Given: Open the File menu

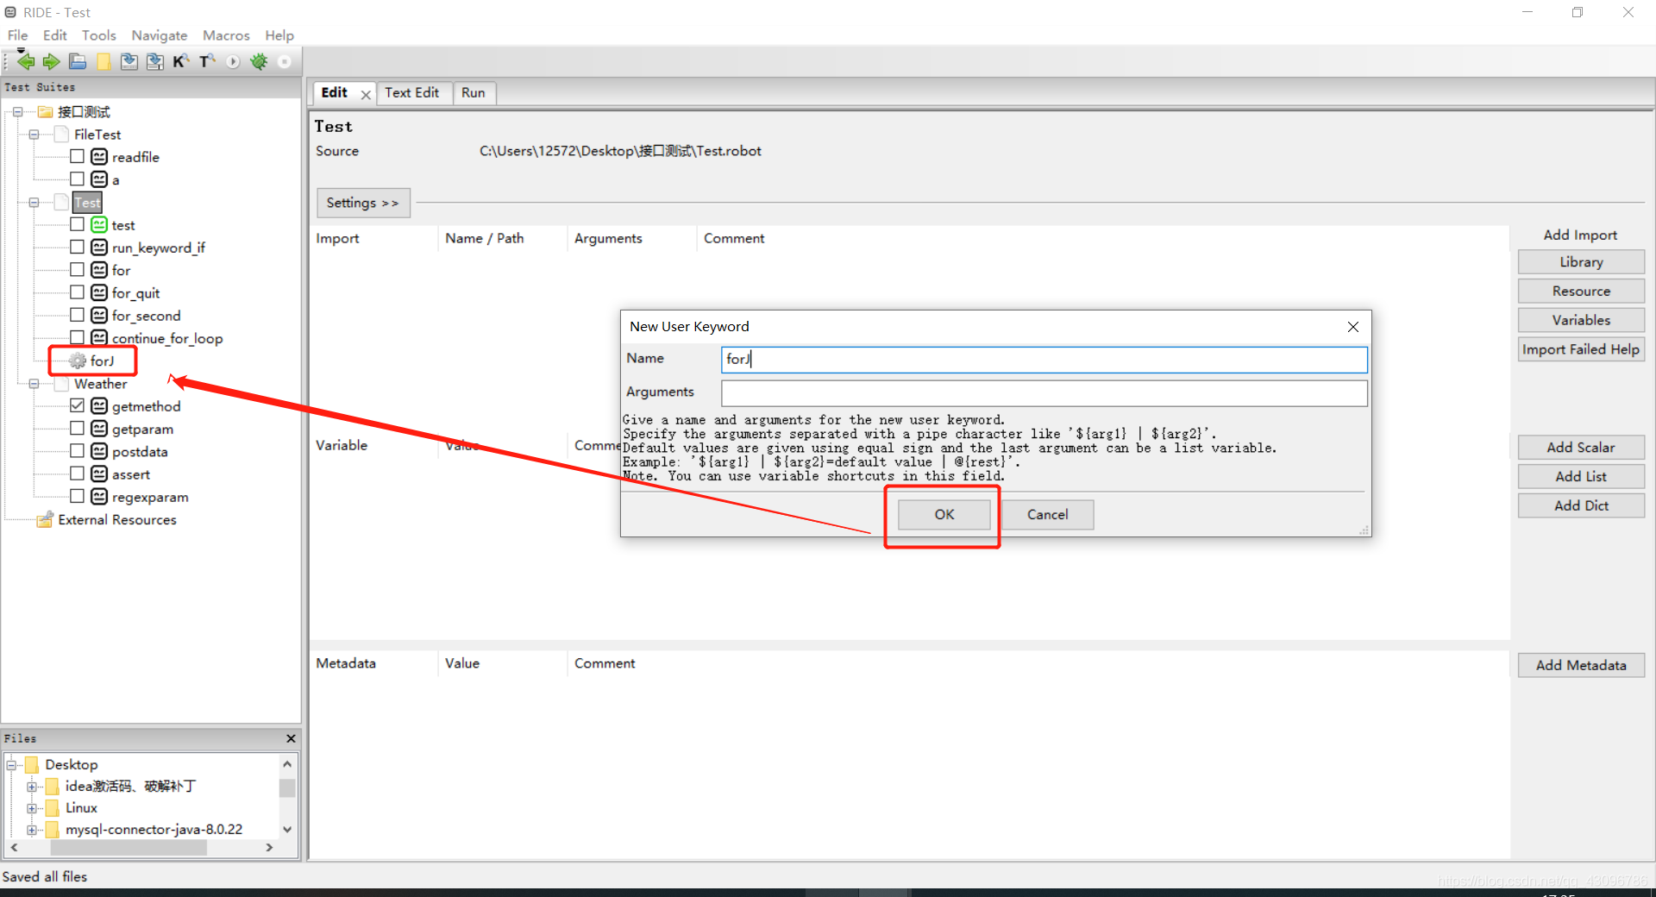Looking at the screenshot, I should [x=17, y=35].
